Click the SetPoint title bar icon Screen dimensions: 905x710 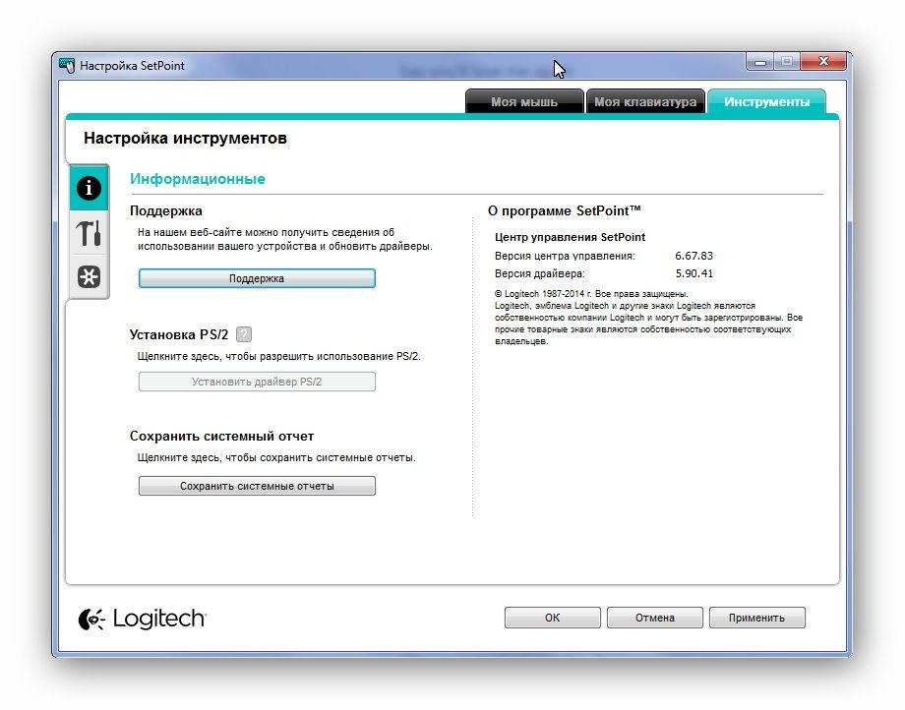coord(67,65)
